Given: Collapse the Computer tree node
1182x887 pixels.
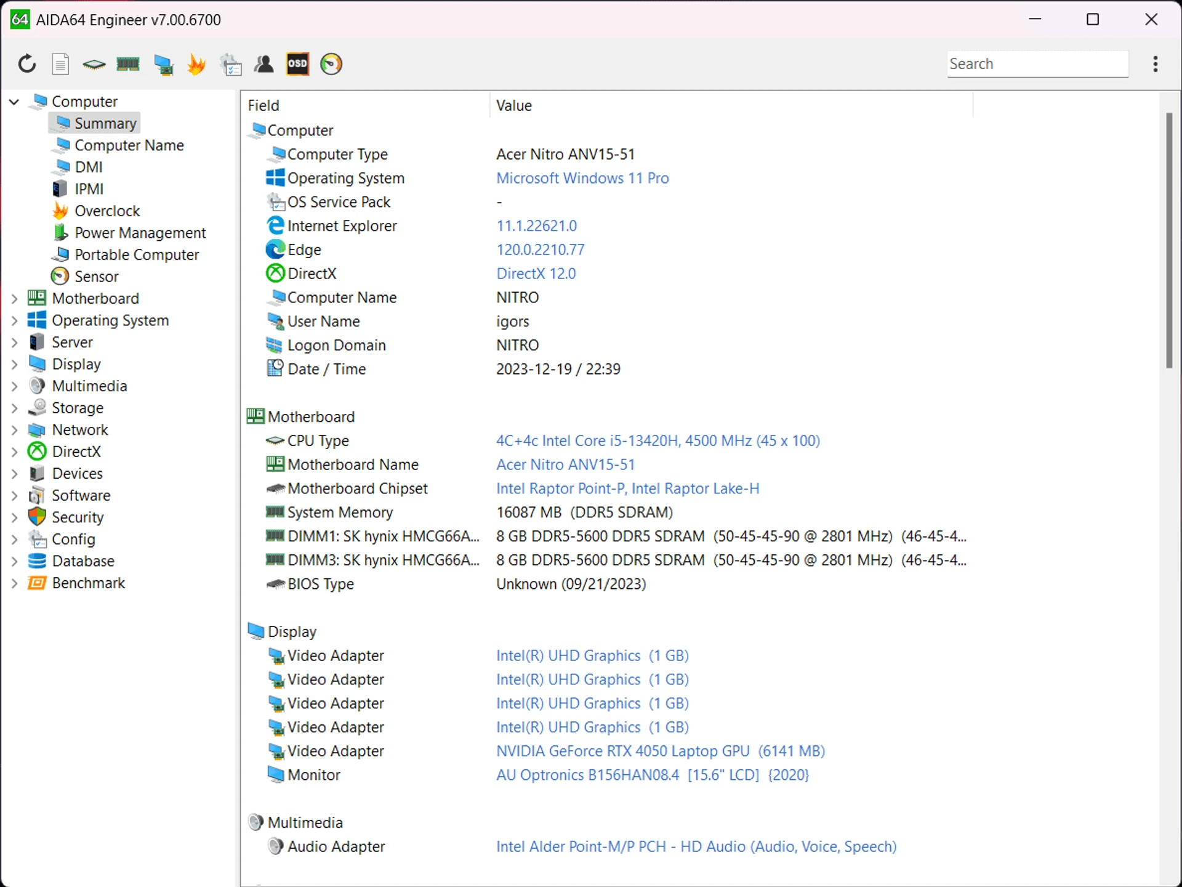Looking at the screenshot, I should [x=14, y=102].
